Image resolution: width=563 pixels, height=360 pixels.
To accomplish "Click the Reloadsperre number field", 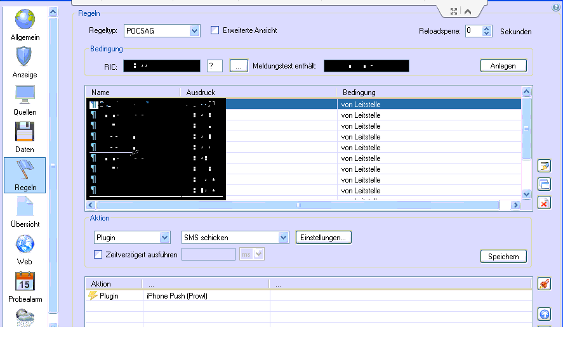I will click(x=474, y=31).
